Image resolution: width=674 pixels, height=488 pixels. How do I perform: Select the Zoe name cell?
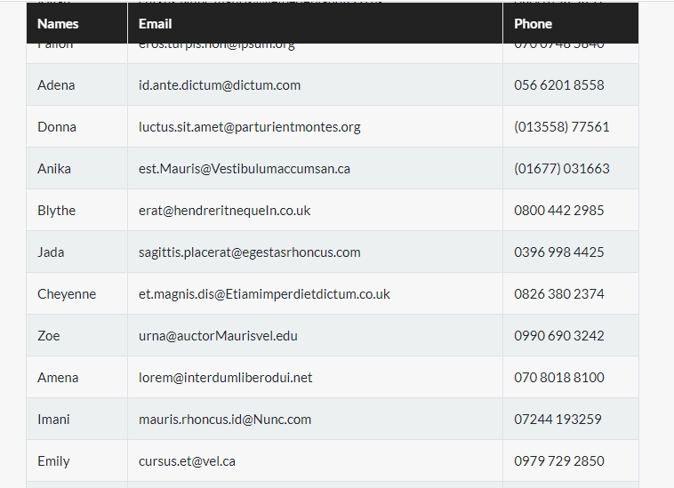coord(77,335)
